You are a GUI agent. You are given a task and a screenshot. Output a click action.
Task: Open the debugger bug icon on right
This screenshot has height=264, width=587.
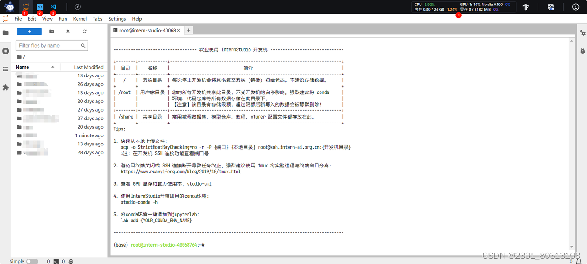point(582,51)
